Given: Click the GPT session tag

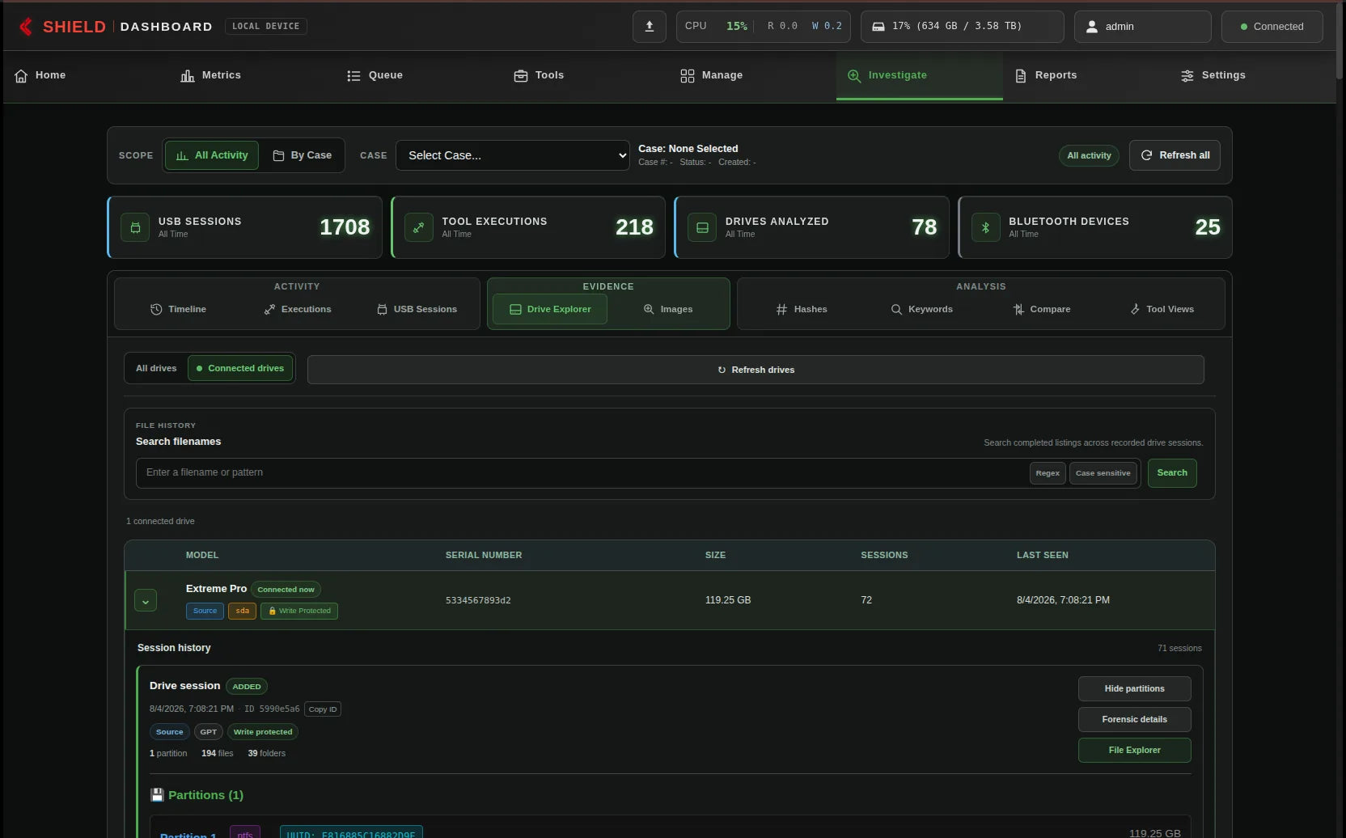Looking at the screenshot, I should pos(209,732).
